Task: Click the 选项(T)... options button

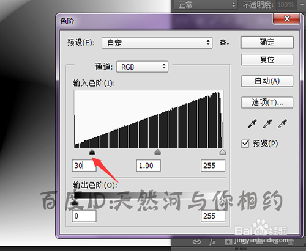Action: click(x=267, y=103)
